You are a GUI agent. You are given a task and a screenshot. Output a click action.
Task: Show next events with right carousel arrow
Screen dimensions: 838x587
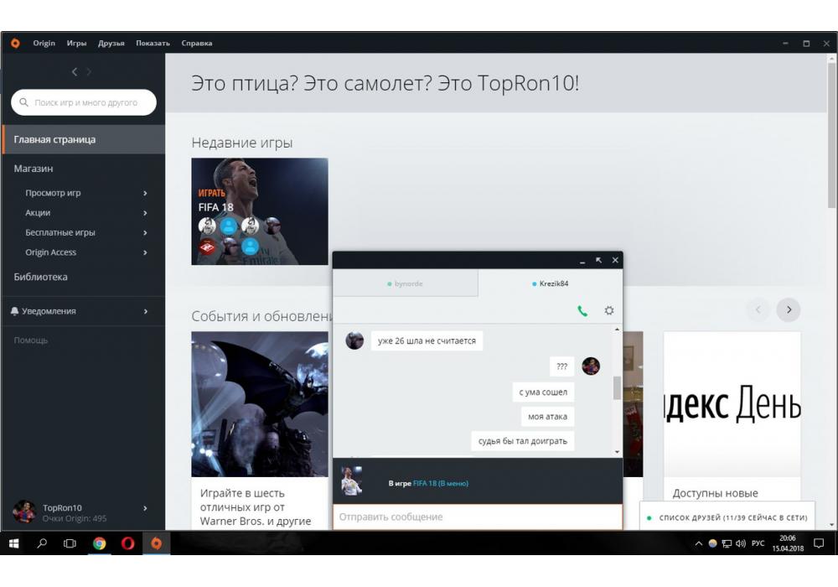point(789,309)
